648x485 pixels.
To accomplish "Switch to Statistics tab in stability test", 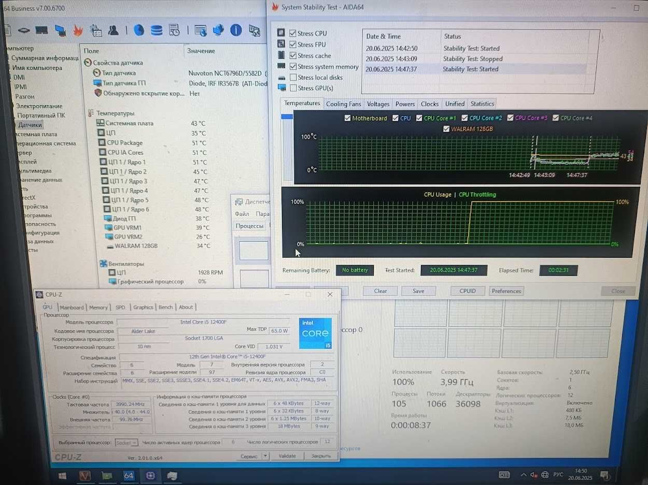I will (482, 104).
